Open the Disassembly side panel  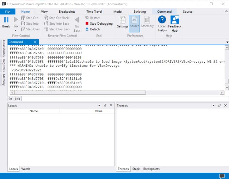tap(4, 49)
